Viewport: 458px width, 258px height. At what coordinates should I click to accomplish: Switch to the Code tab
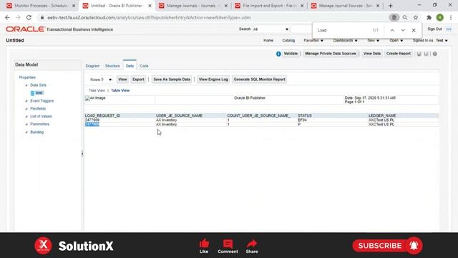point(144,66)
